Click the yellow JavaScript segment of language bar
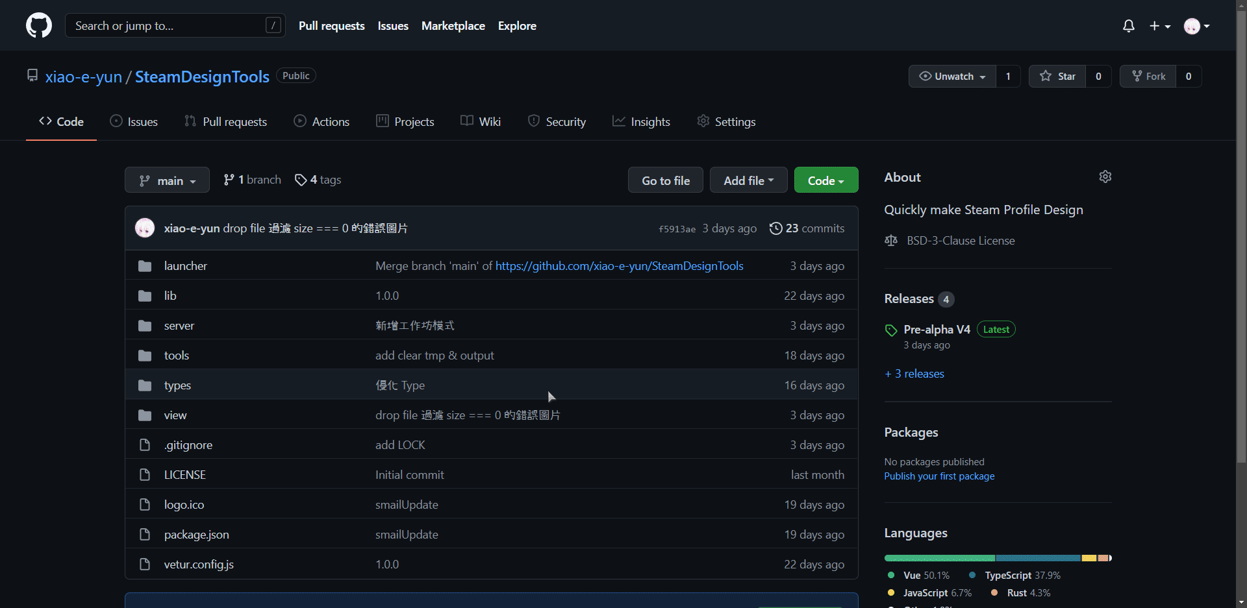This screenshot has width=1247, height=608. pos(1089,558)
